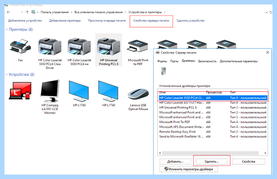Click Изменить параметры драйвера button

point(189,169)
